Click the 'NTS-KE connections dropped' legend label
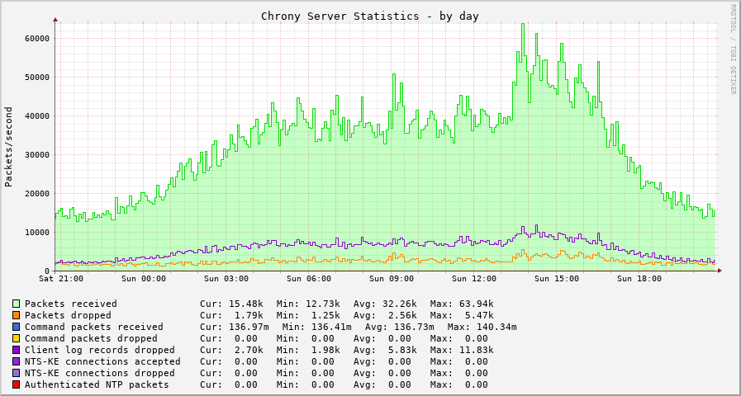 (100, 374)
